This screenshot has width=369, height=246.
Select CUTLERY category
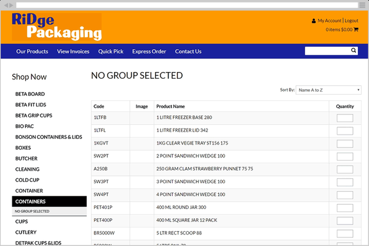pyautogui.click(x=26, y=232)
